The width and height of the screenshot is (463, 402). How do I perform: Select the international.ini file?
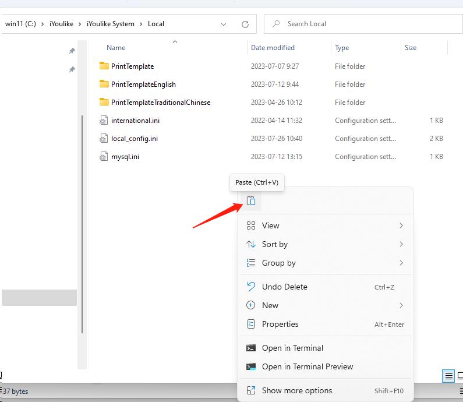coord(135,121)
